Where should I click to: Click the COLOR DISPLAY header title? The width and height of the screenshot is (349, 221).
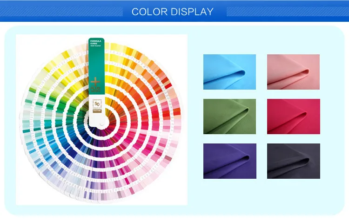173,12
